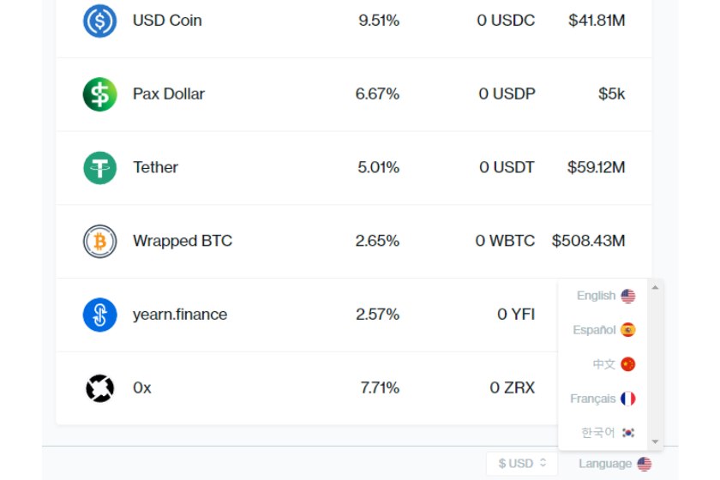Open the Language dropdown

click(615, 464)
